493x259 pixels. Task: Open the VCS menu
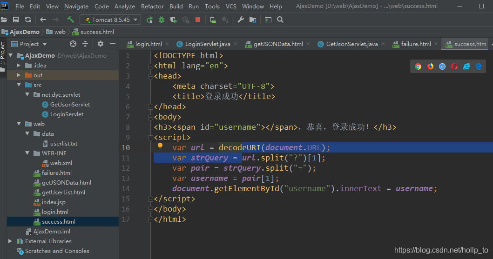(x=231, y=7)
